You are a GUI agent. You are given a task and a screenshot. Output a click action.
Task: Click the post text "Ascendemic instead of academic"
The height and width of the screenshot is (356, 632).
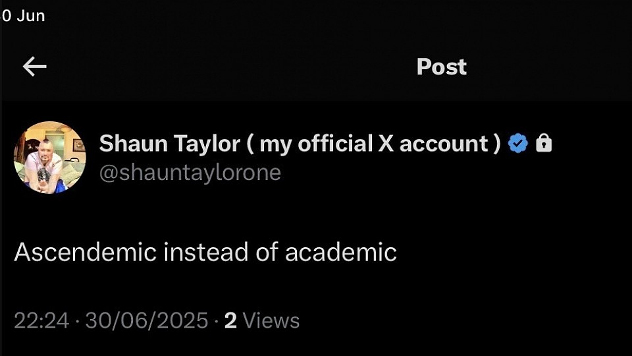[x=205, y=252]
